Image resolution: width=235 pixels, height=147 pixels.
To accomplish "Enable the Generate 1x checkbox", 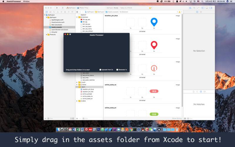I will tap(117, 70).
